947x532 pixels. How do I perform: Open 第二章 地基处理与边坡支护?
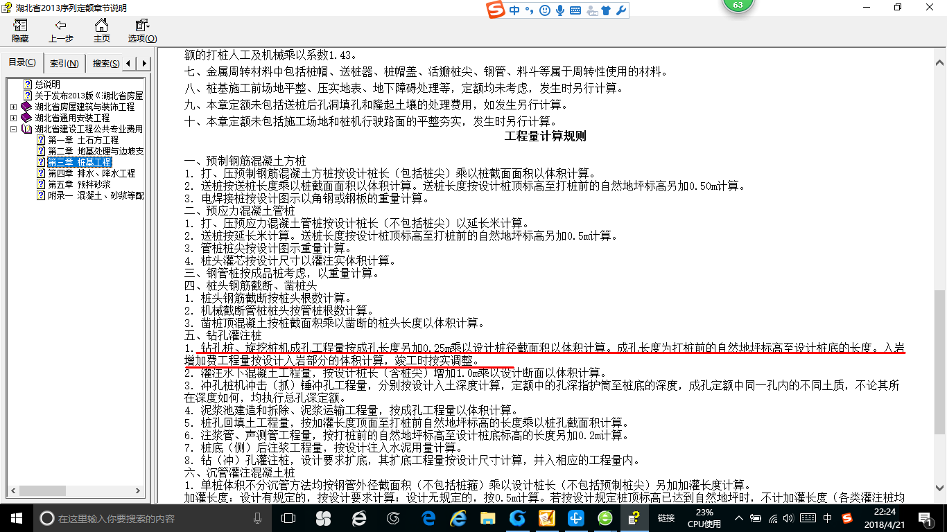95,151
